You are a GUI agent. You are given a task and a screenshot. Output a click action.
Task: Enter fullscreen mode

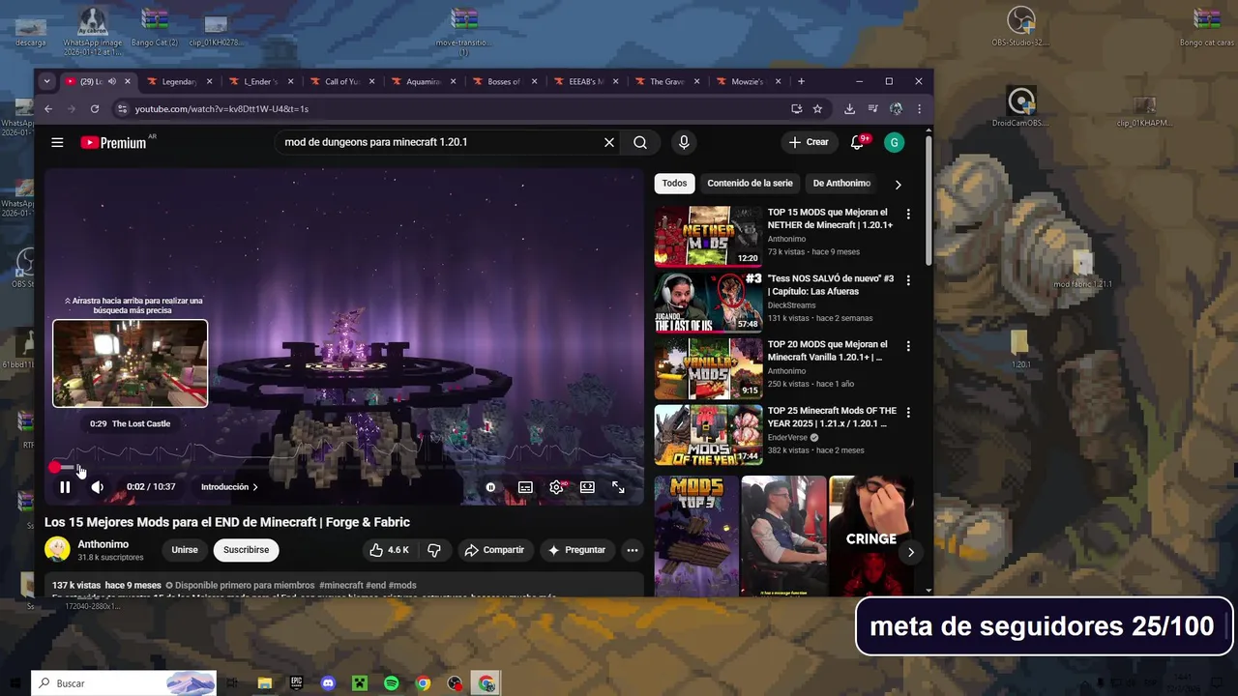pyautogui.click(x=618, y=487)
